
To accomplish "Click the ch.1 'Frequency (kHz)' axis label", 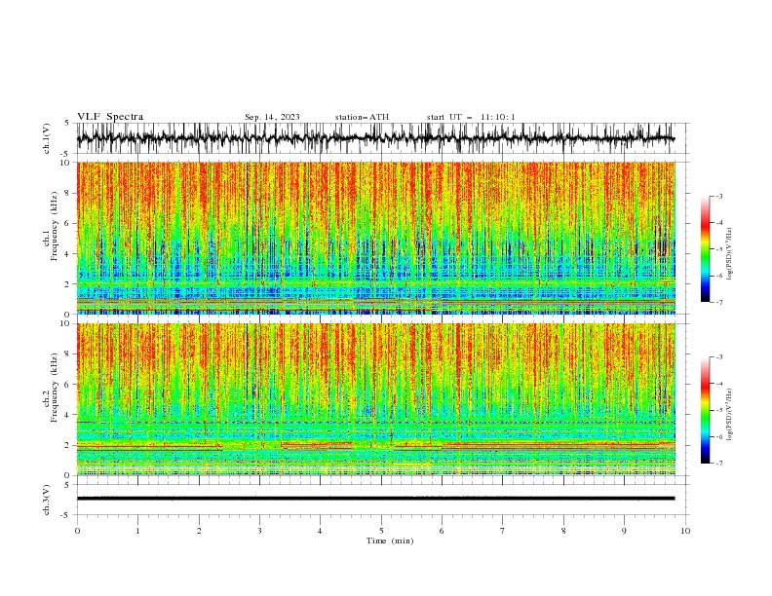I will click(x=55, y=226).
